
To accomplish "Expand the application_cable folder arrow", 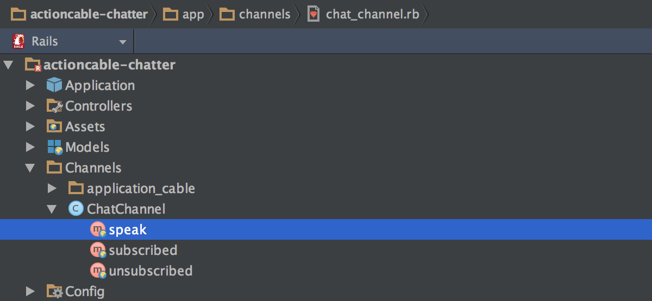I will [52, 188].
